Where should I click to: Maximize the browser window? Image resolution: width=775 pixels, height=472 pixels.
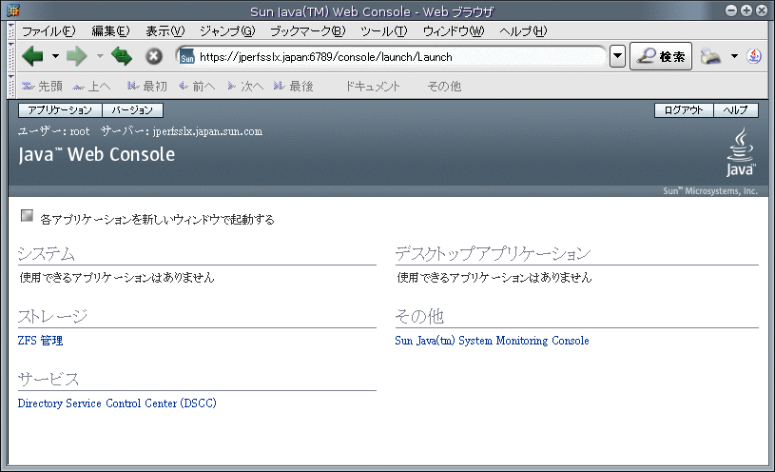click(x=746, y=10)
